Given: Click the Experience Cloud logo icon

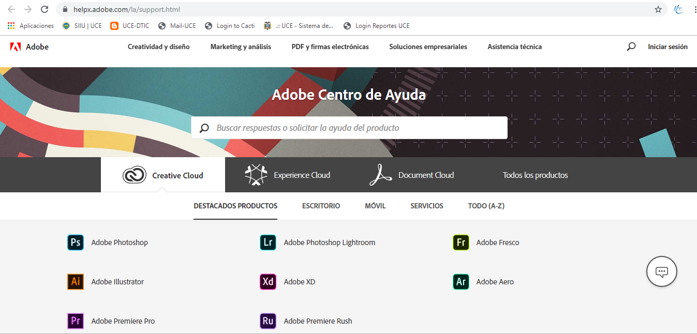Looking at the screenshot, I should click(256, 175).
